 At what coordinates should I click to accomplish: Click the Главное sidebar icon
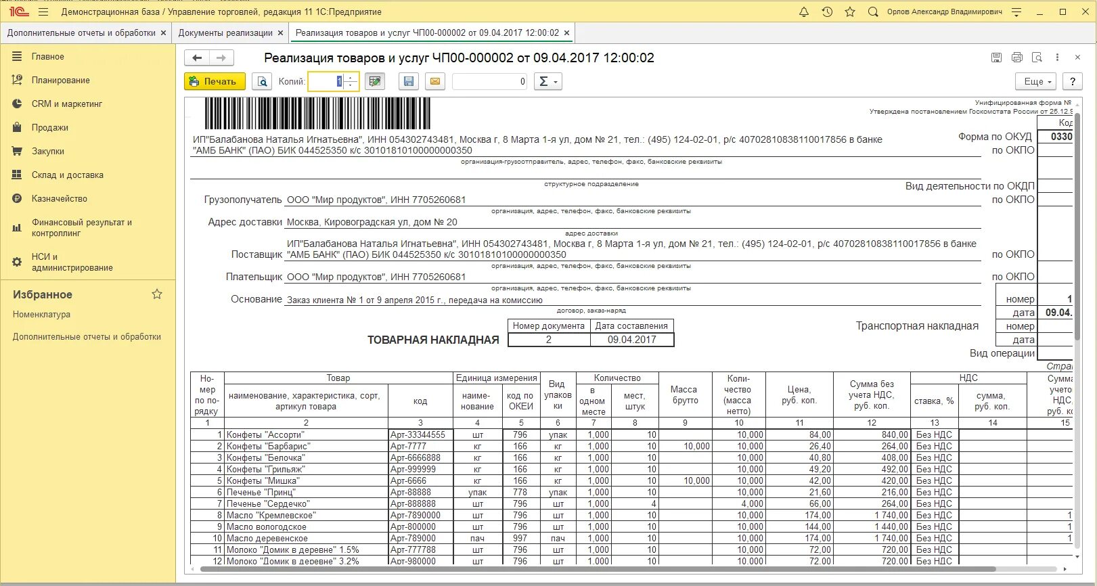tap(17, 56)
